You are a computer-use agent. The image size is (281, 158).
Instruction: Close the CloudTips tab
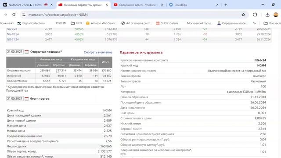pos(217,5)
